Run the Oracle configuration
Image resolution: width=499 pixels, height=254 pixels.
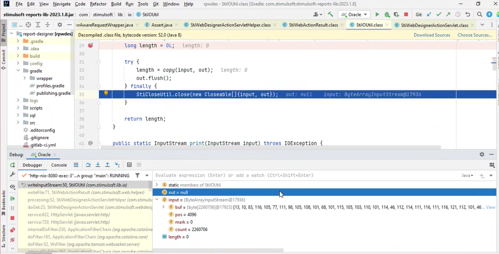(377, 14)
